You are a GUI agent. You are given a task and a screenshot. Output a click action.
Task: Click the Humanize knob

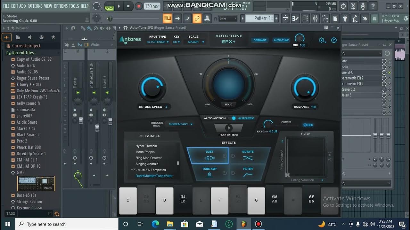[x=305, y=88]
